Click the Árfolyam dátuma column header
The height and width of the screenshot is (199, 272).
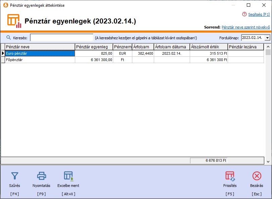172,47
